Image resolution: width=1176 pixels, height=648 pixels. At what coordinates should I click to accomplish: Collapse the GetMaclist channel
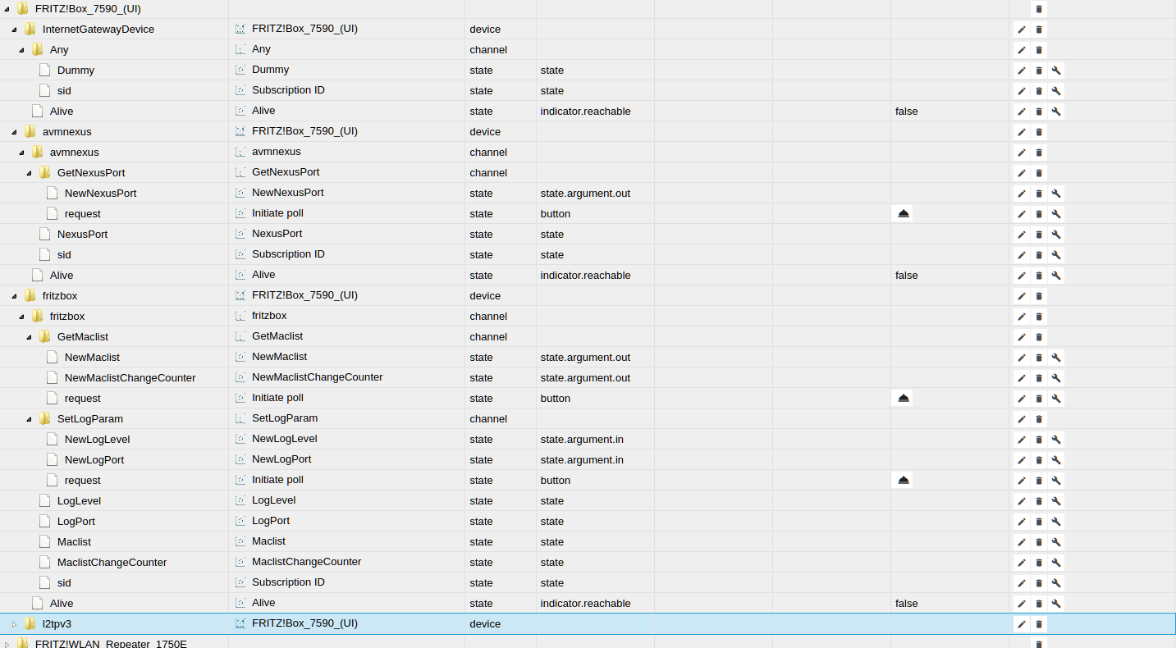29,337
